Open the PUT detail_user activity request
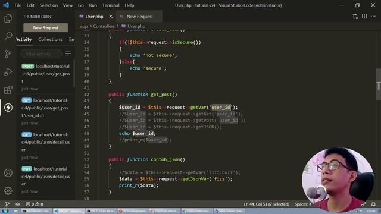This screenshot has width=381, height=214. tap(45, 180)
